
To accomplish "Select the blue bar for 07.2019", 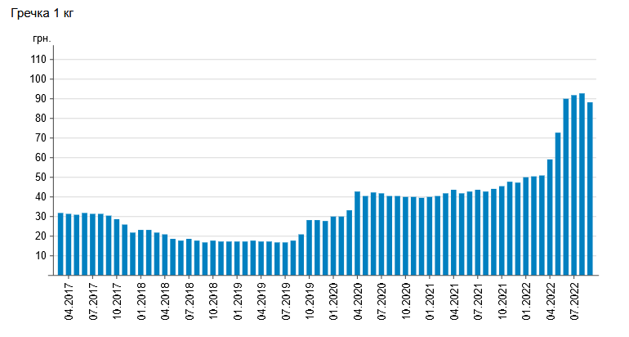I will tap(285, 258).
